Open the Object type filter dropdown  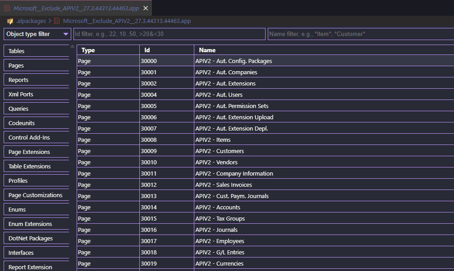[37, 34]
